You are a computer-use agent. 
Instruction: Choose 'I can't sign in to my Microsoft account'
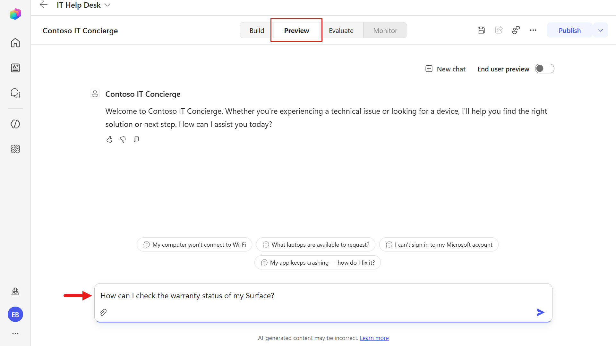(439, 244)
